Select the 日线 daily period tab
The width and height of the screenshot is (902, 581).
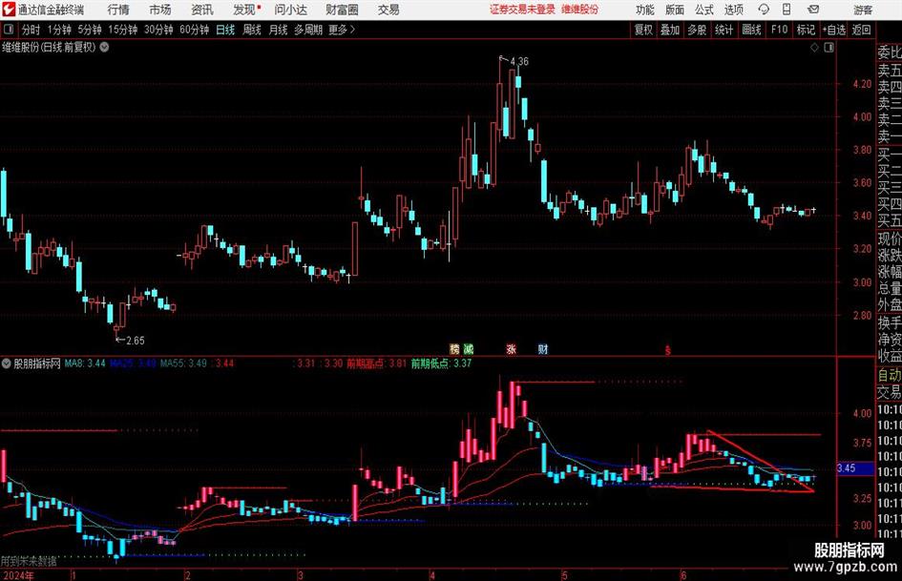click(225, 30)
